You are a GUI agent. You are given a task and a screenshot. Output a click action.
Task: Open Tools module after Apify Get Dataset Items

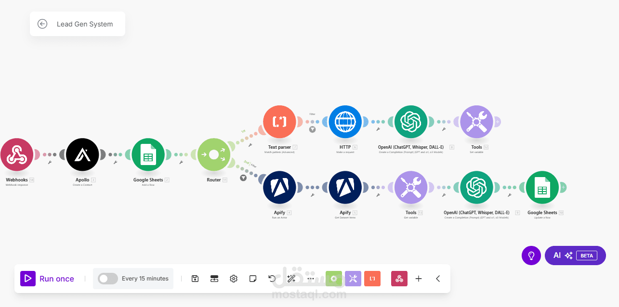(x=411, y=187)
